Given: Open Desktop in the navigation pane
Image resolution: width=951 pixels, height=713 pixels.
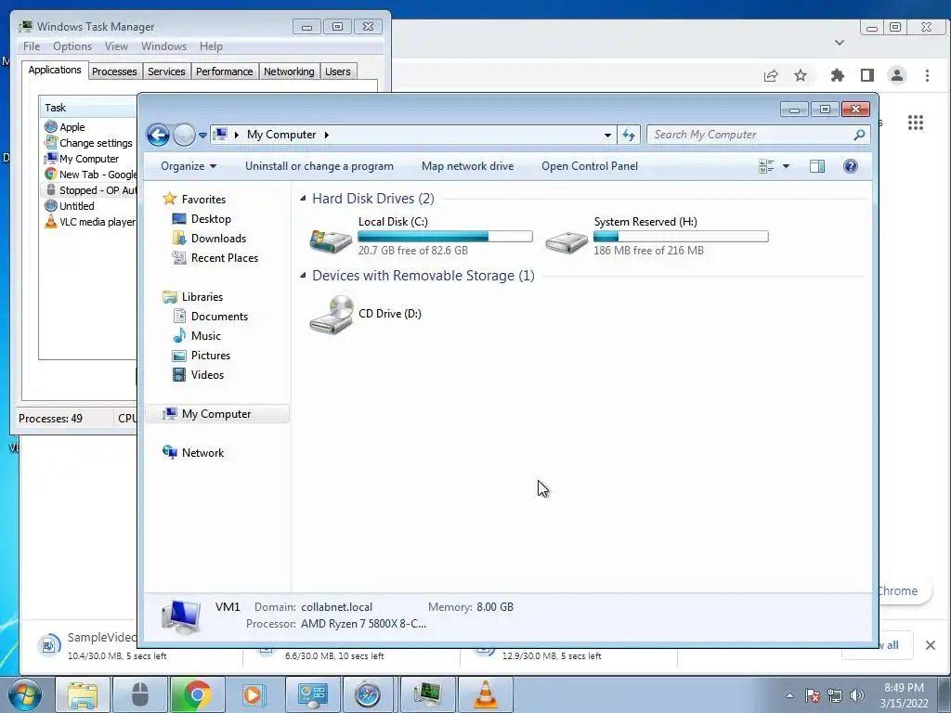Looking at the screenshot, I should [211, 219].
